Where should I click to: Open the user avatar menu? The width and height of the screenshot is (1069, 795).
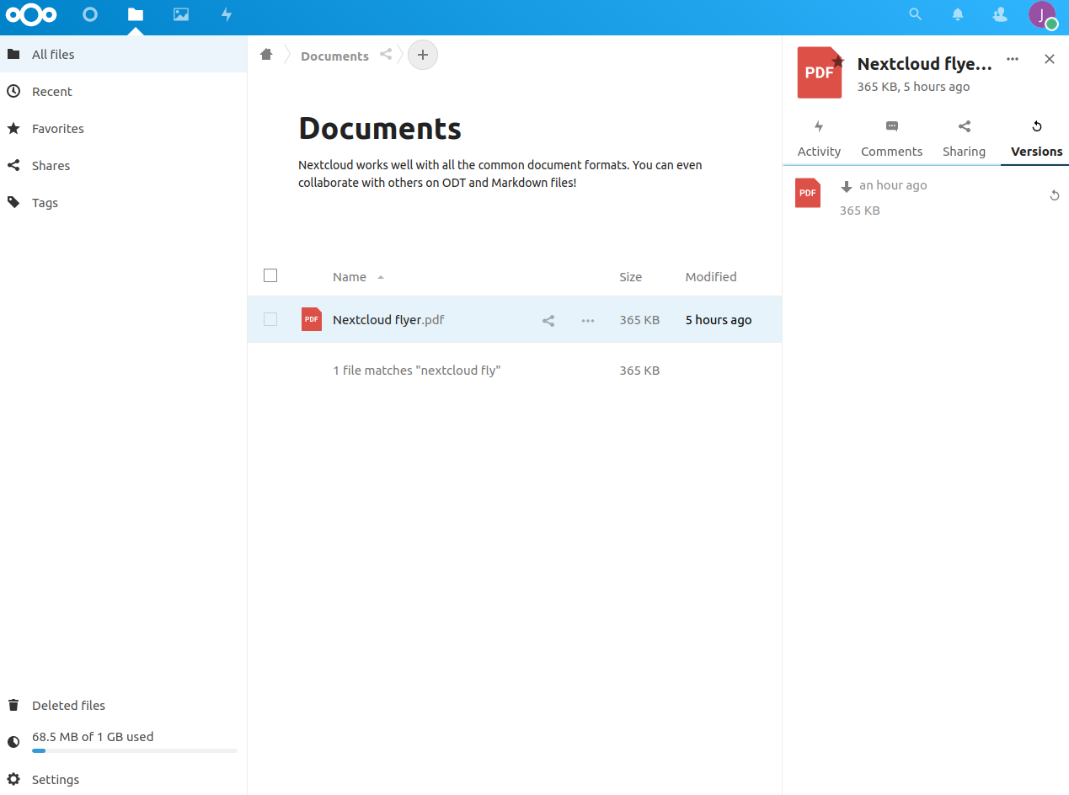1042,14
